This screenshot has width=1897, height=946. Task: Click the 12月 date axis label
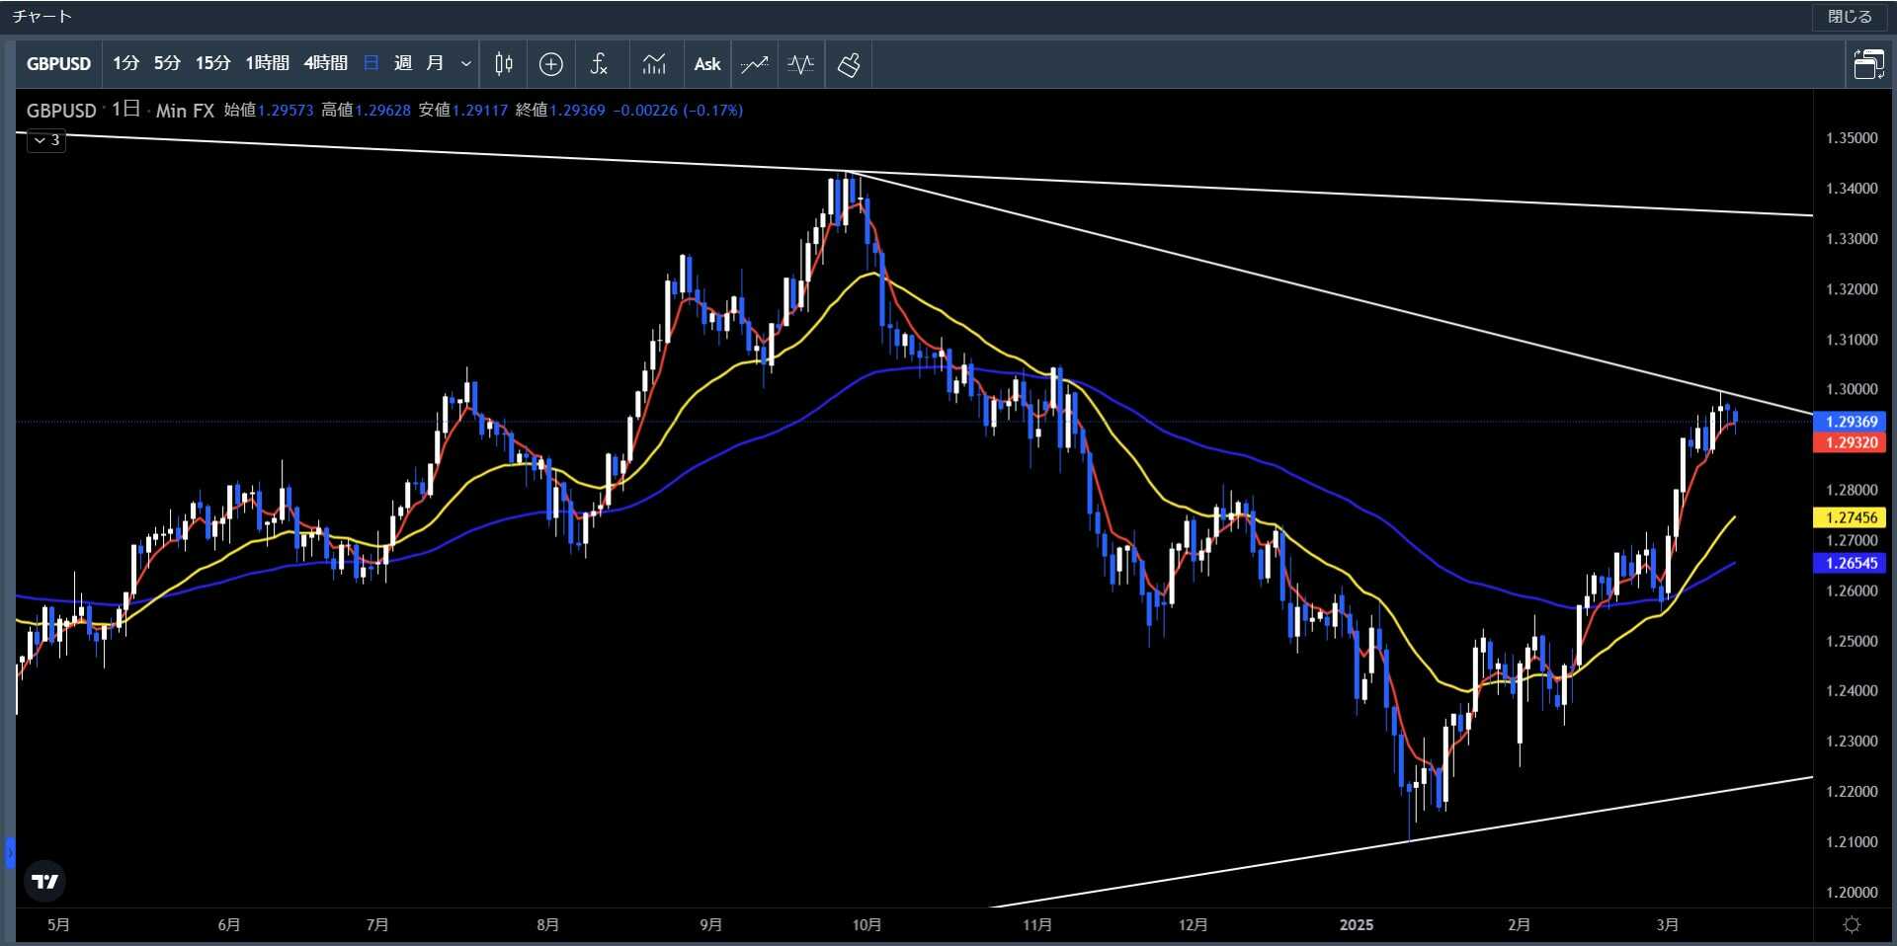tap(1193, 925)
